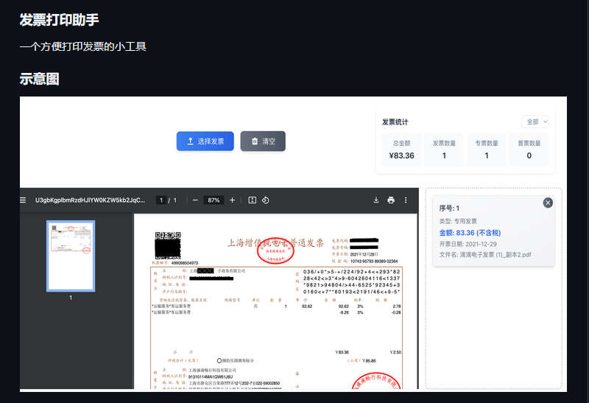Zoom in with the plus icon
589x403 pixels.
(232, 200)
